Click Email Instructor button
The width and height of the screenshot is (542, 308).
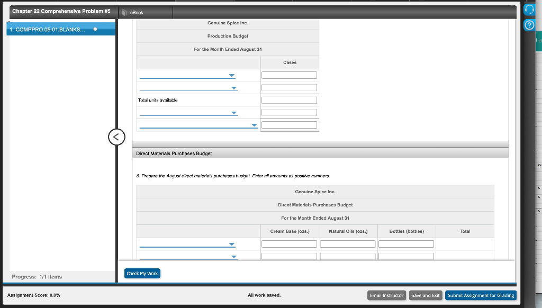(x=386, y=295)
